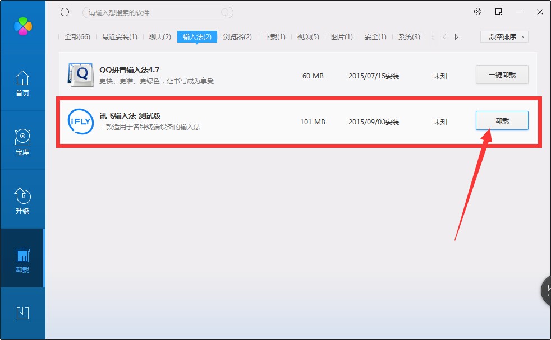The width and height of the screenshot is (551, 340).
Task: Minimize the window
Action: [x=519, y=12]
